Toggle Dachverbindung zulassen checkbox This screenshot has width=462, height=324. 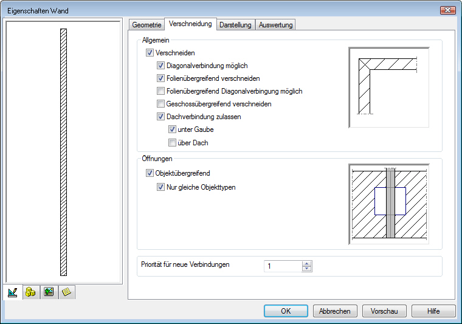[x=160, y=117]
